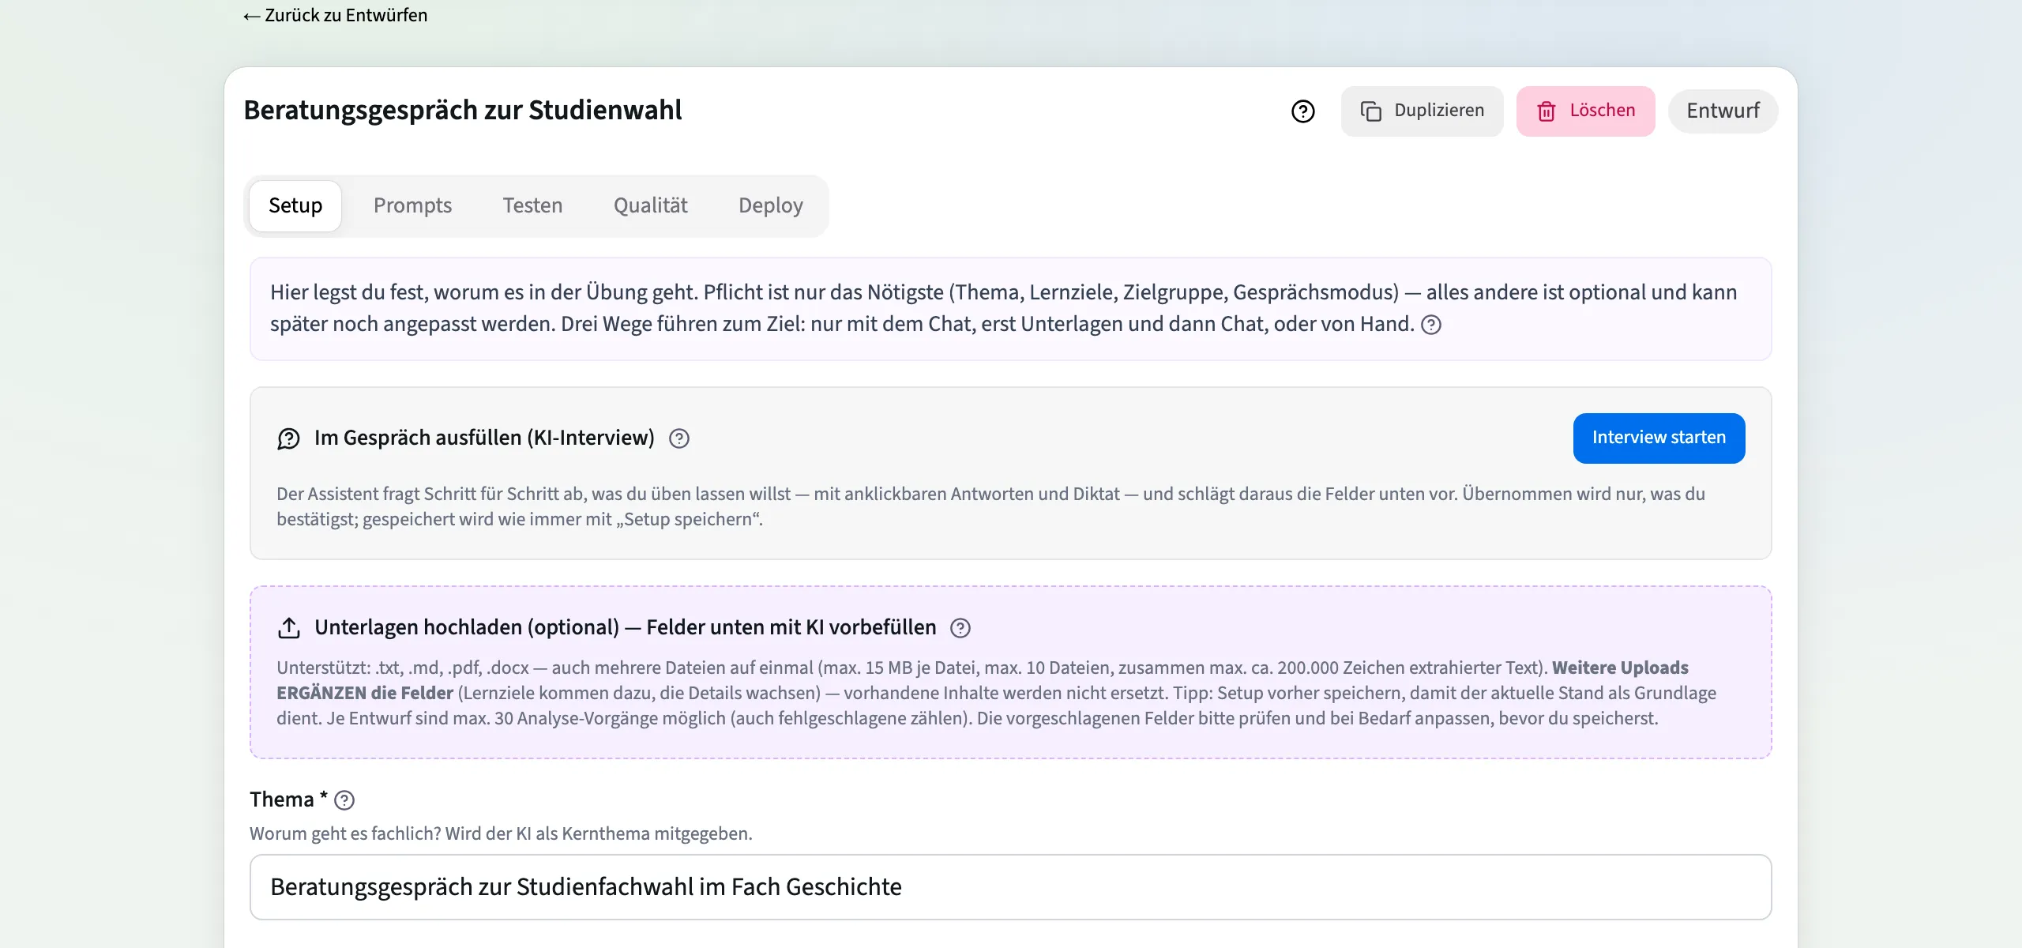Switch to the Qualität tab

click(x=651, y=205)
